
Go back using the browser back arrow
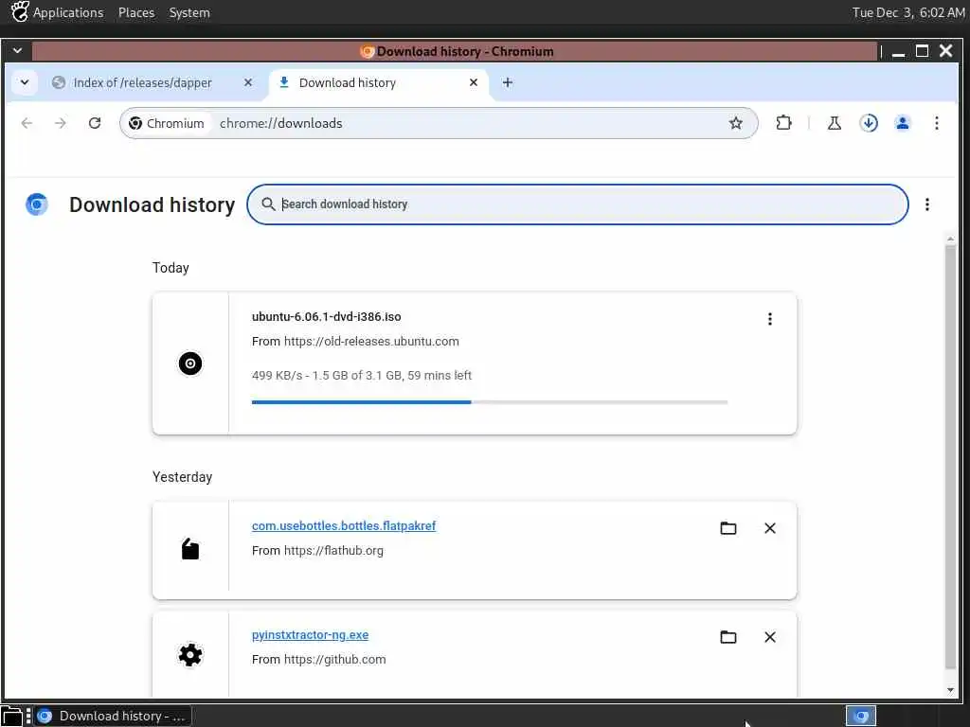[x=27, y=123]
